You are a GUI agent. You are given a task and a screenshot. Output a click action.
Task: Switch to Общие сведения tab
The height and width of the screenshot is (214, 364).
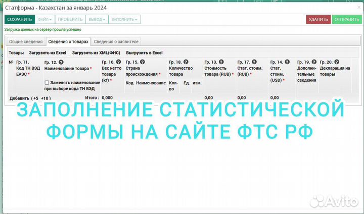[26, 41]
